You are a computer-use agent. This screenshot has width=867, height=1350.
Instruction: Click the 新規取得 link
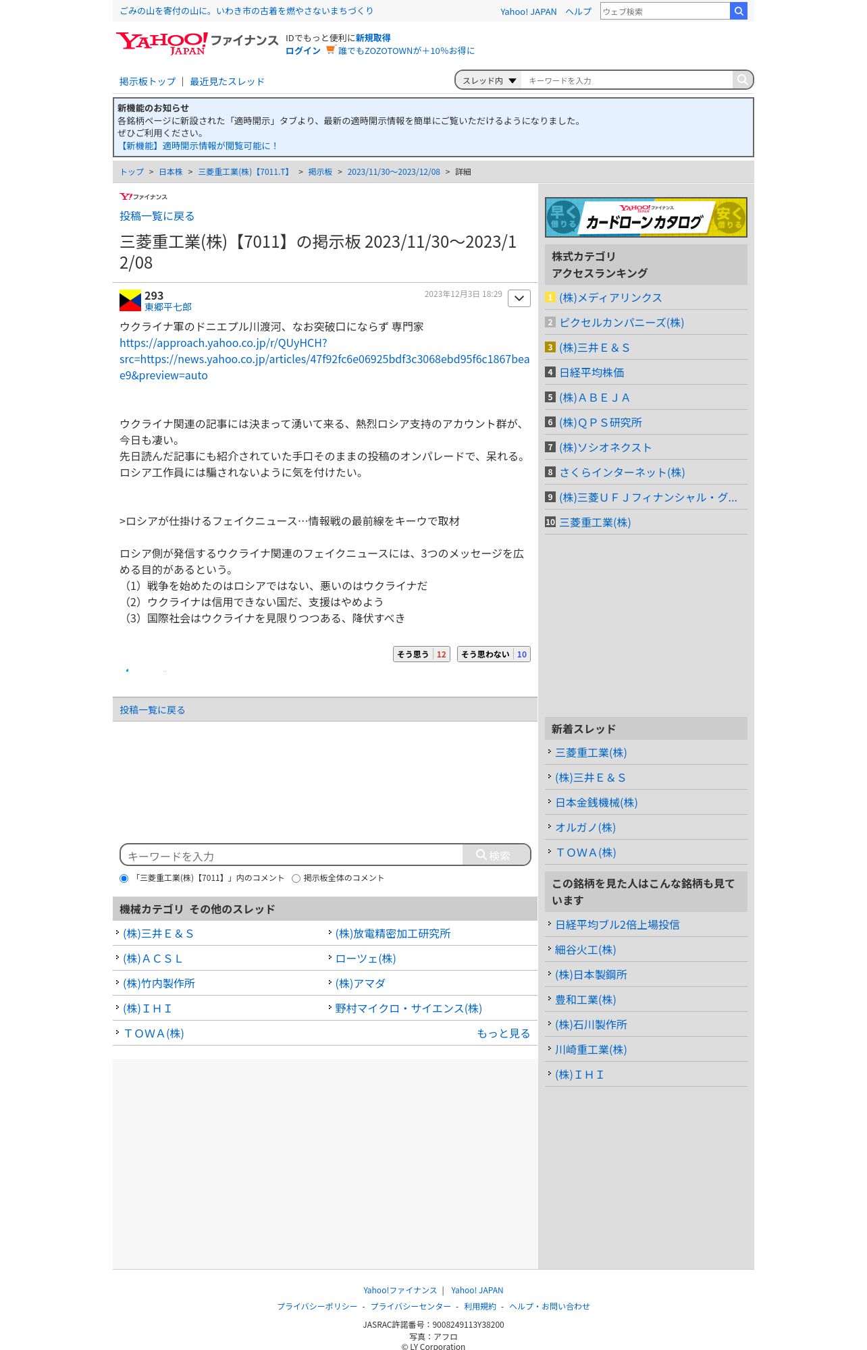[x=373, y=38]
